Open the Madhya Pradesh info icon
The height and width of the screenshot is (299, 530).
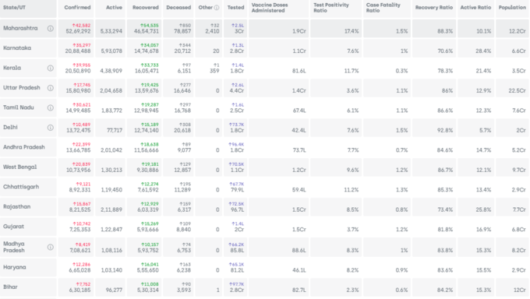click(x=51, y=247)
